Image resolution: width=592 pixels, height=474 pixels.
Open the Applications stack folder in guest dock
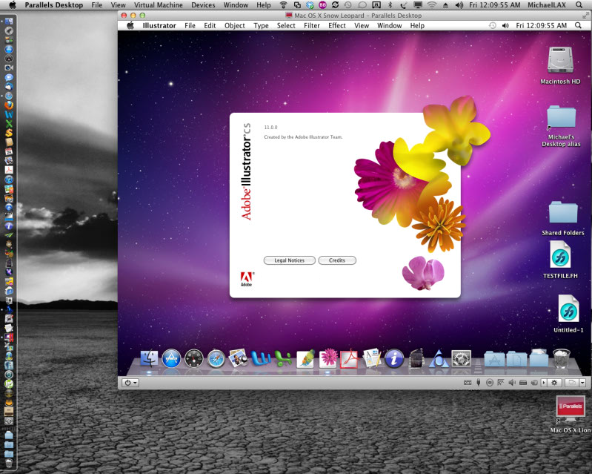tap(494, 359)
